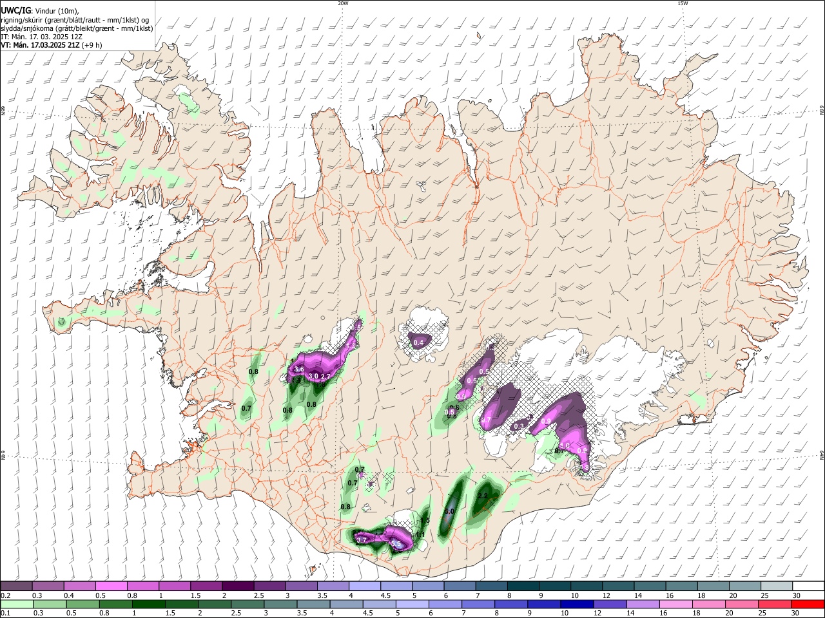Click the 0.4 value on the hatched glacier

[x=419, y=342]
